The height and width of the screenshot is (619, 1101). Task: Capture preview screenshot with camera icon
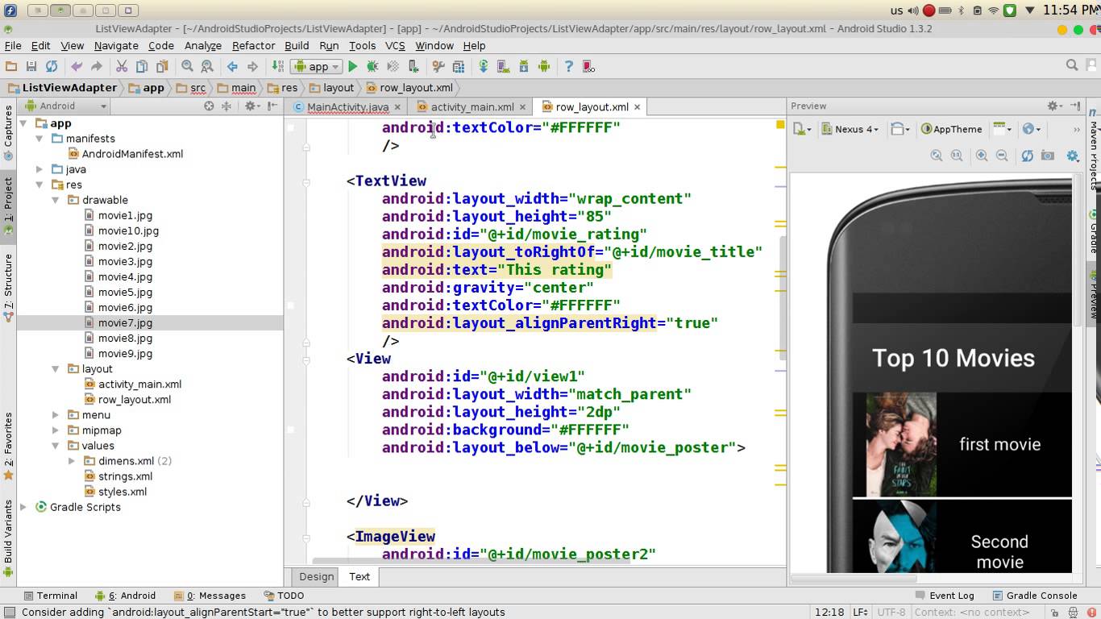pyautogui.click(x=1048, y=156)
